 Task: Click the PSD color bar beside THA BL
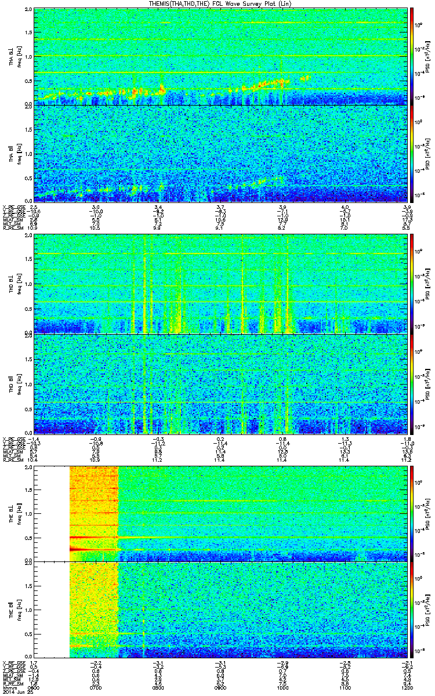[x=412, y=56]
